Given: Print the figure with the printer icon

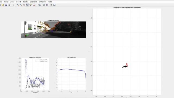Looking at the screenshot, I should click(9, 5).
